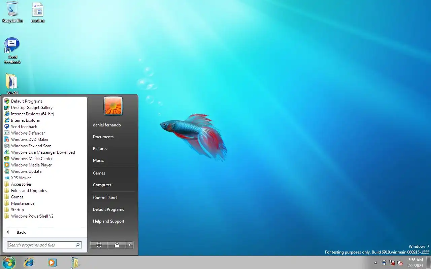431x269 pixels.
Task: Click Send feedback desktop shortcut icon
Action: (x=12, y=50)
